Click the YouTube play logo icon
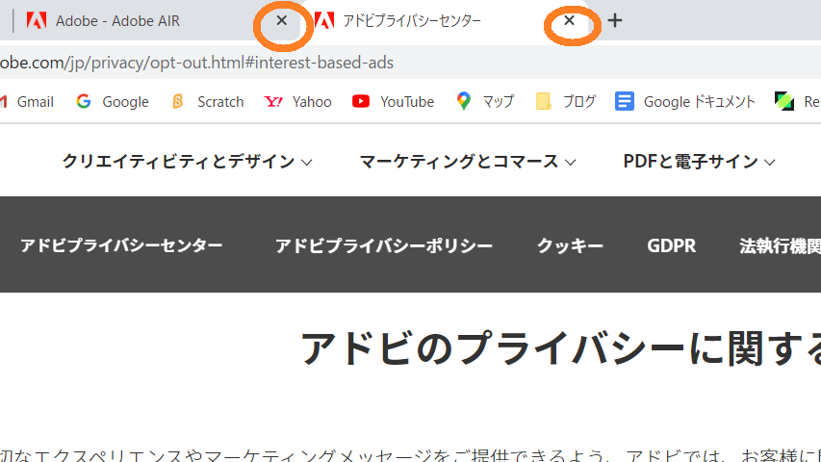 tap(361, 101)
